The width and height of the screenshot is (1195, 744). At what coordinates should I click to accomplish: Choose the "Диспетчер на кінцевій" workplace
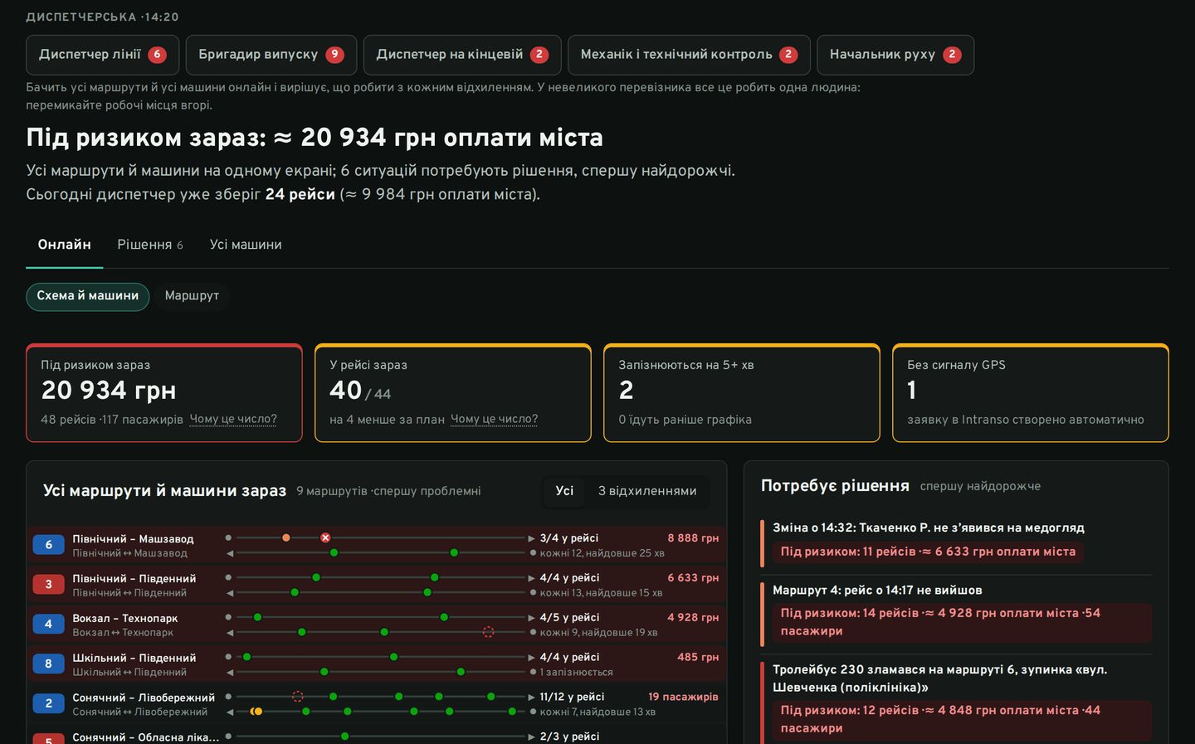click(x=462, y=55)
